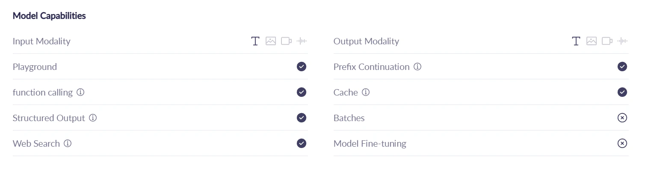Click the input modality text icon

click(255, 41)
